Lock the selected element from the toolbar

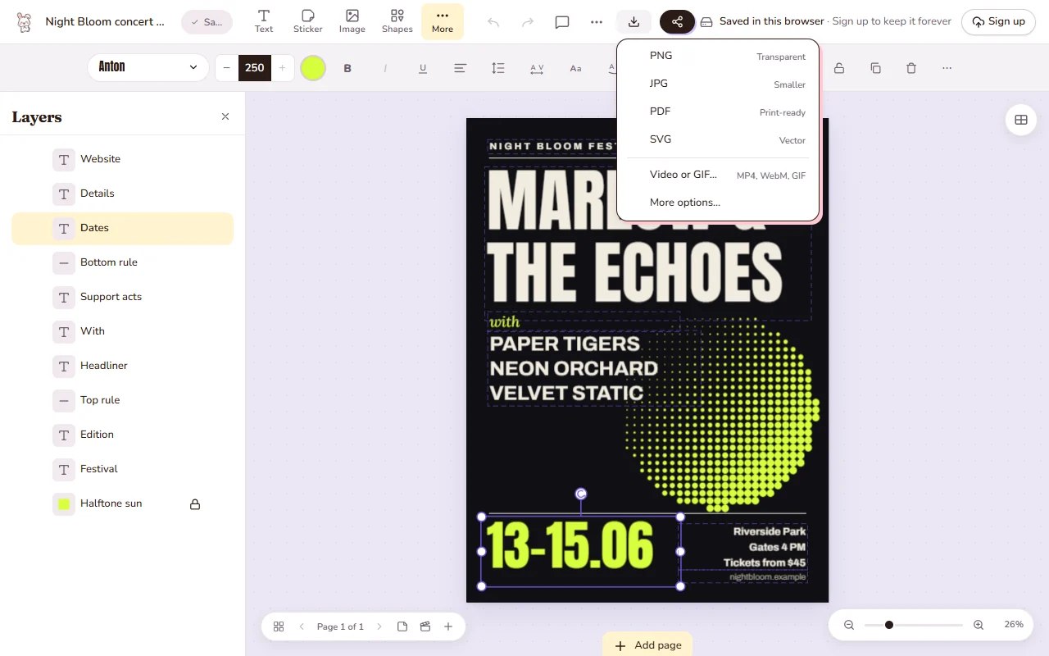tap(839, 68)
